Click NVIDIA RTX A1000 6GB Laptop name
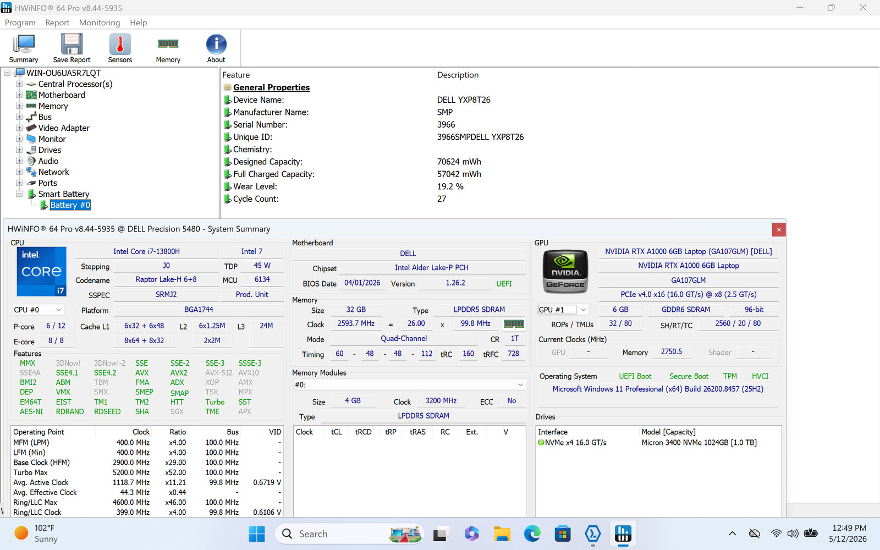880x550 pixels. [x=689, y=266]
